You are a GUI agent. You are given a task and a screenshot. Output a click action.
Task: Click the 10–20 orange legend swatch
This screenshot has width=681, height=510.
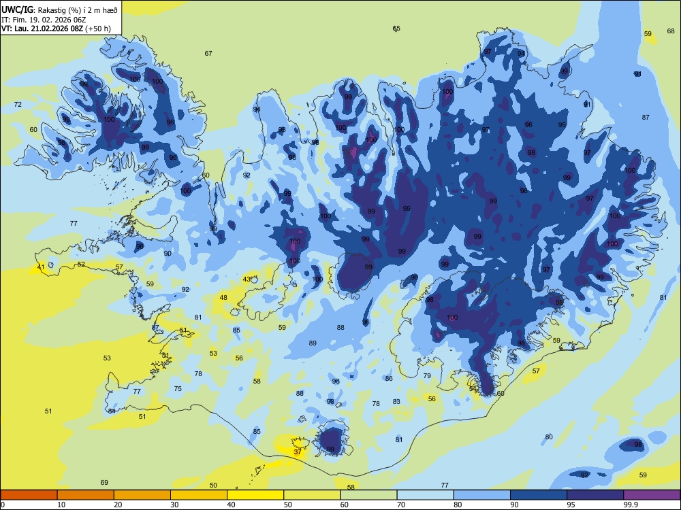tap(86, 495)
